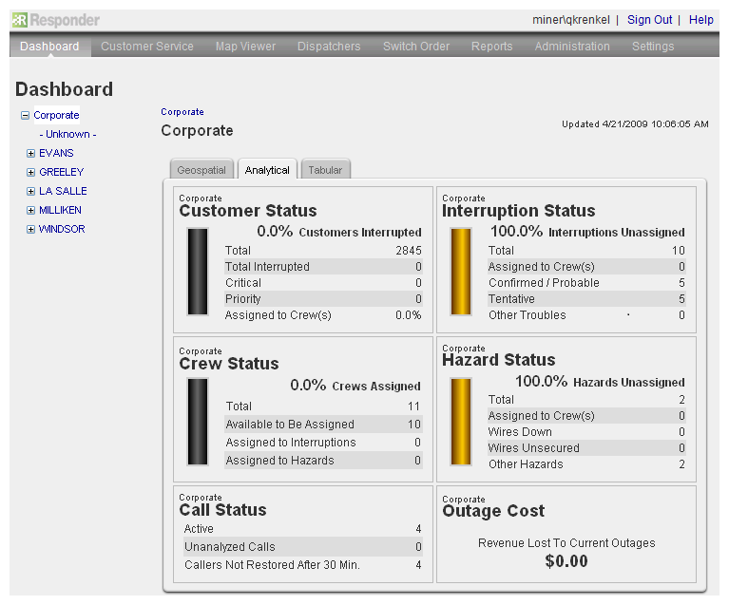Click the Sign Out link

click(x=649, y=20)
